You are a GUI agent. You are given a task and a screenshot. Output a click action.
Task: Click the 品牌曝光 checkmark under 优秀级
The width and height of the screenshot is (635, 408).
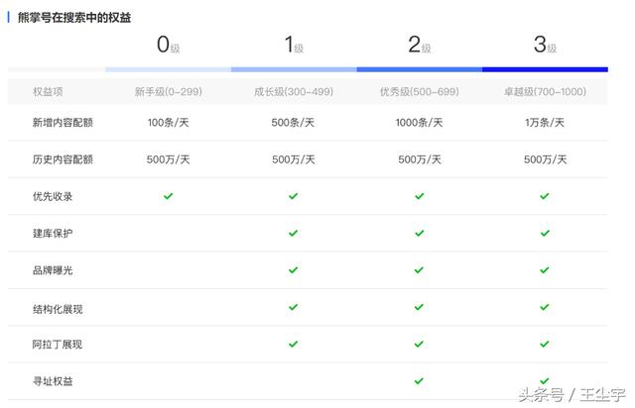pos(419,269)
